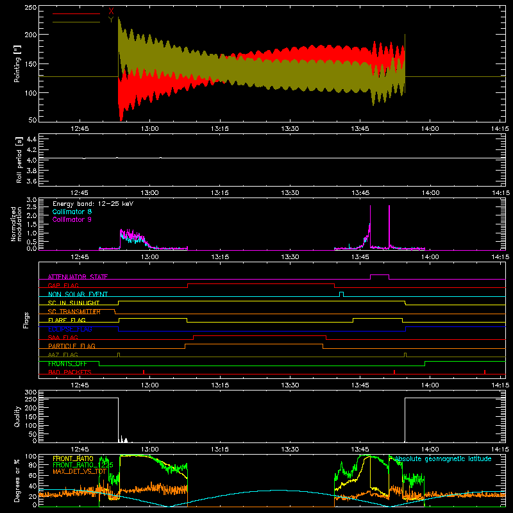Image resolution: width=513 pixels, height=513 pixels.
Task: Click the green FRONT_RATIO_1225 legend label
Action: (x=83, y=465)
